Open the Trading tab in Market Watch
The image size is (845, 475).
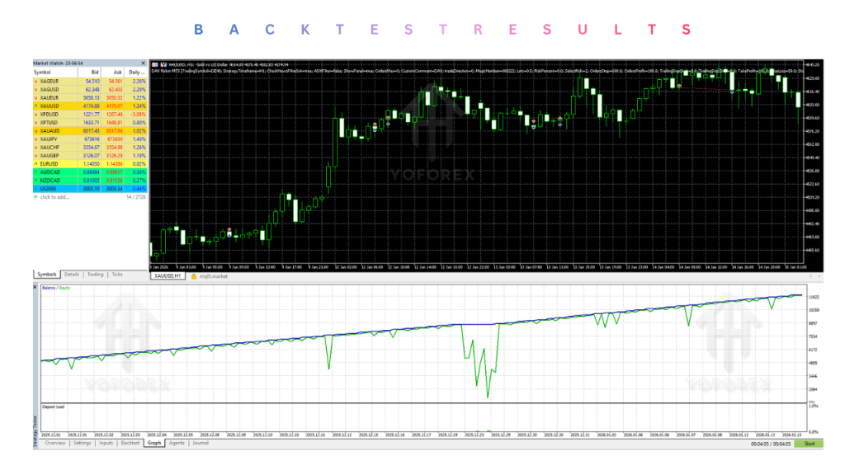96,275
